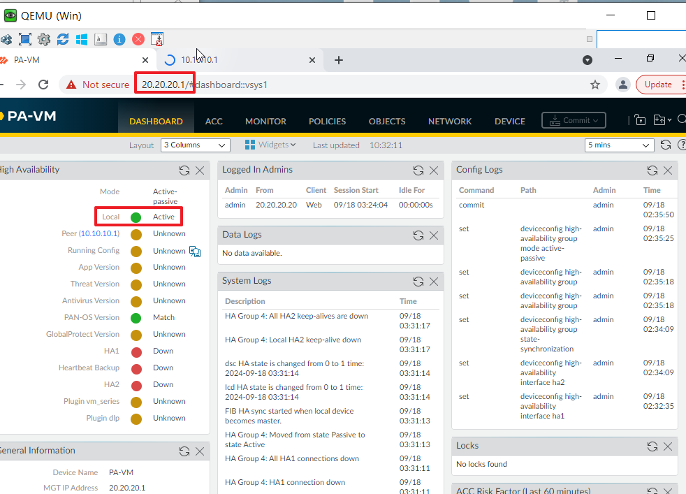The height and width of the screenshot is (494, 686).
Task: Click the QEMU fullscreen toggle icon
Action: coord(25,39)
